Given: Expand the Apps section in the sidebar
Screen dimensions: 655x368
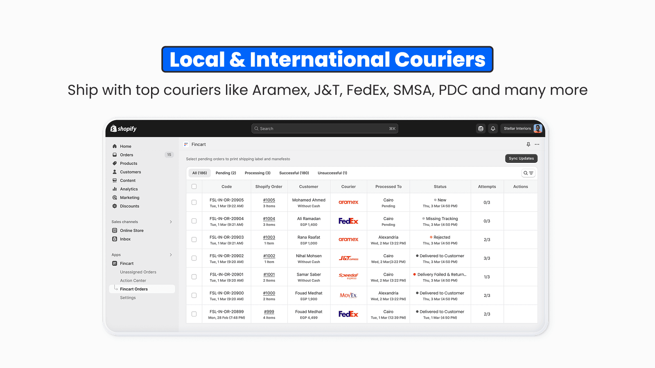Looking at the screenshot, I should click(x=171, y=254).
